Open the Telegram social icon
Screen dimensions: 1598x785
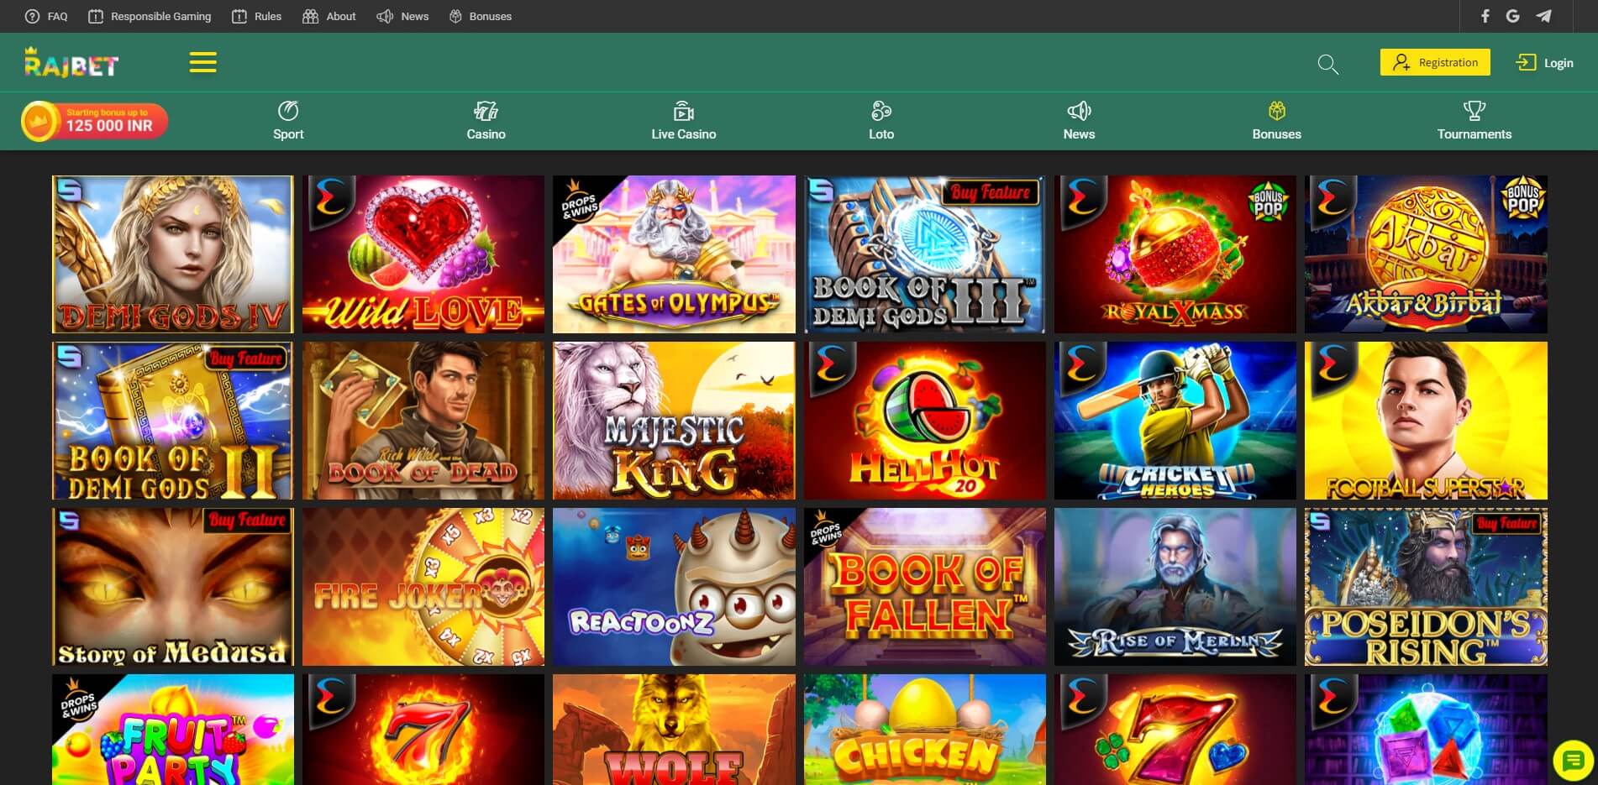point(1543,16)
